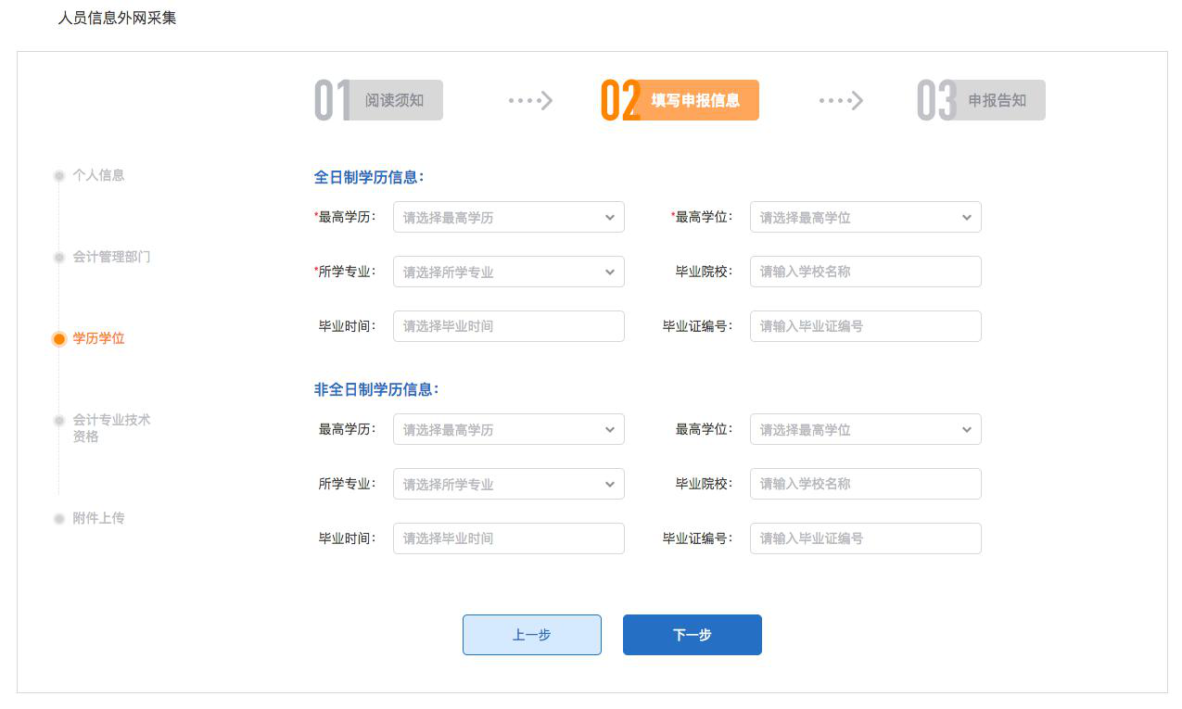Switch to step 03 申报告知
Screen dimensions: 1182x709
pyautogui.click(x=981, y=100)
